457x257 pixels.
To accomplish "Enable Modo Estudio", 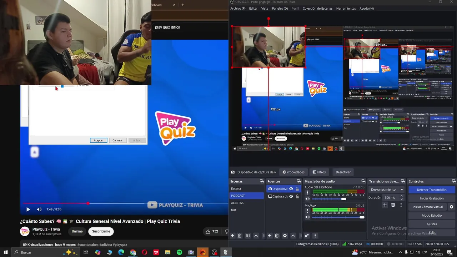I will click(x=432, y=215).
